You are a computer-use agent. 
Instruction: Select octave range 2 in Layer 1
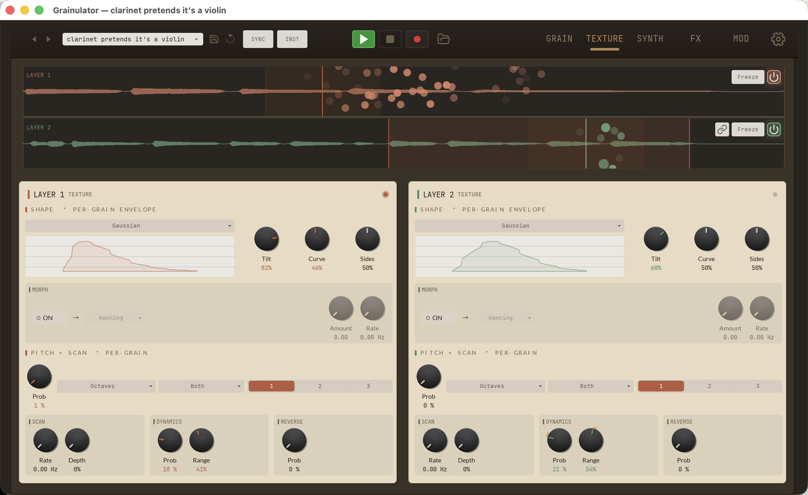320,386
